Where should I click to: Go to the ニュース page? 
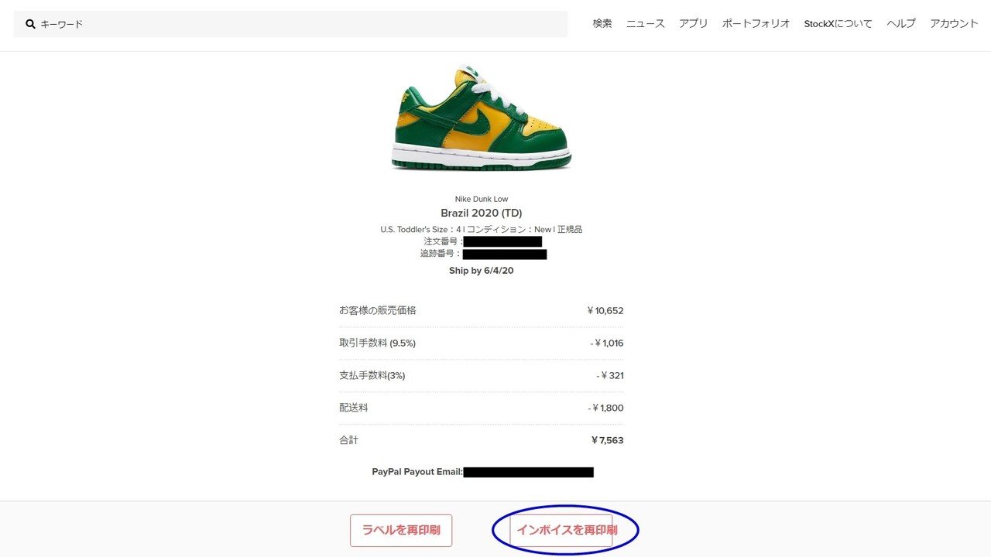(x=646, y=24)
